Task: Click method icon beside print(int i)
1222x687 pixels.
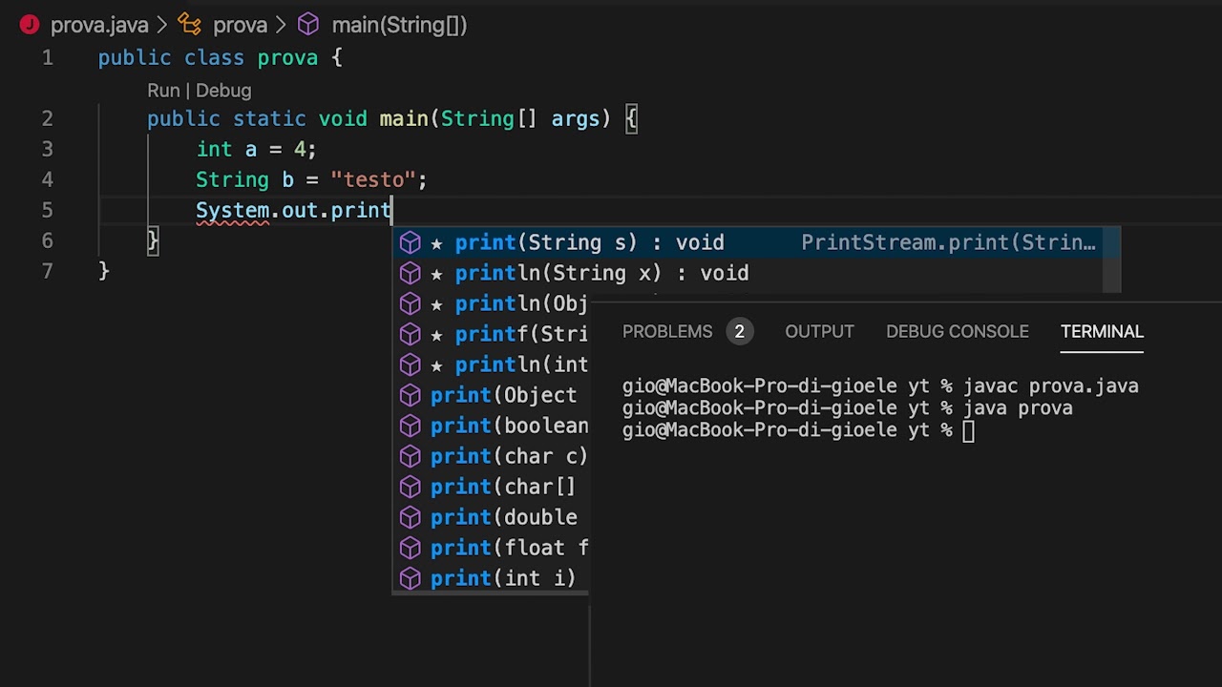Action: 411,578
